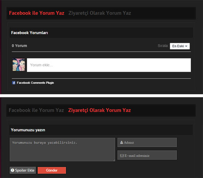This screenshot has height=178, width=203.
Task: Click the caret arrow next to En Eski
Action: (186, 46)
